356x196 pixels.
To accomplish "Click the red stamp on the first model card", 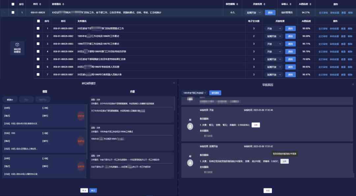I will pyautogui.click(x=81, y=116).
